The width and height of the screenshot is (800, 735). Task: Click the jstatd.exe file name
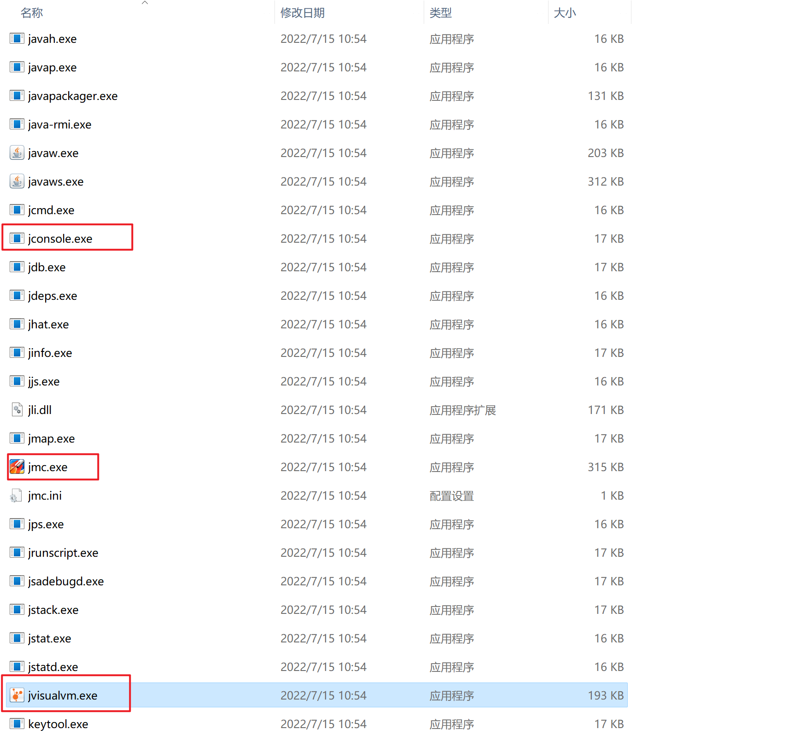point(53,667)
